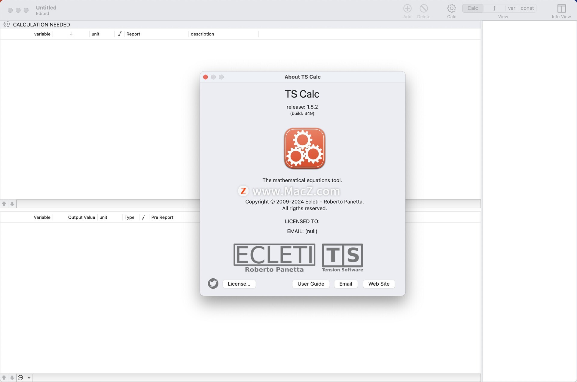
Task: Click the Email button
Action: coord(346,284)
